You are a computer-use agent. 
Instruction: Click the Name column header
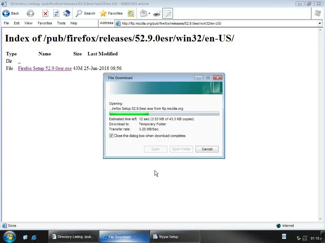[x=44, y=54]
